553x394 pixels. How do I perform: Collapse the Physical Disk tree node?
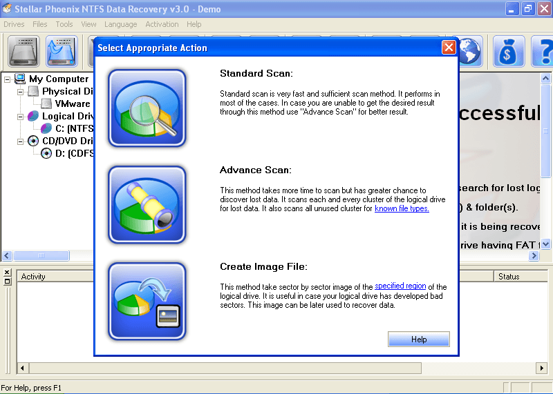[21, 92]
